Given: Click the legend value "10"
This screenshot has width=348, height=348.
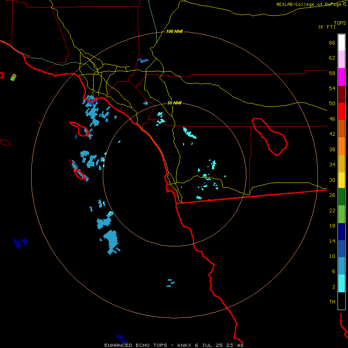Looking at the screenshot, I should (x=332, y=256).
